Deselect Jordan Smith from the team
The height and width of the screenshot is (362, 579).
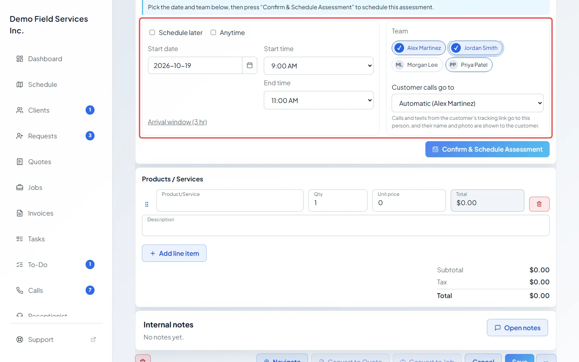point(475,48)
